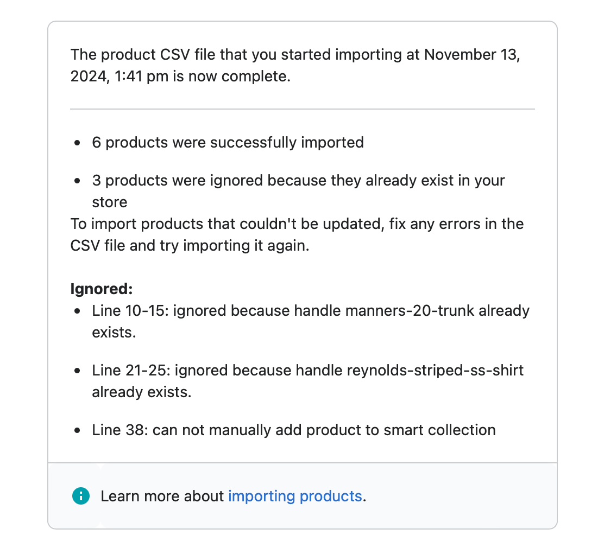Viewport: 604px width, 548px height.
Task: Click the teal info icon
Action: point(81,495)
